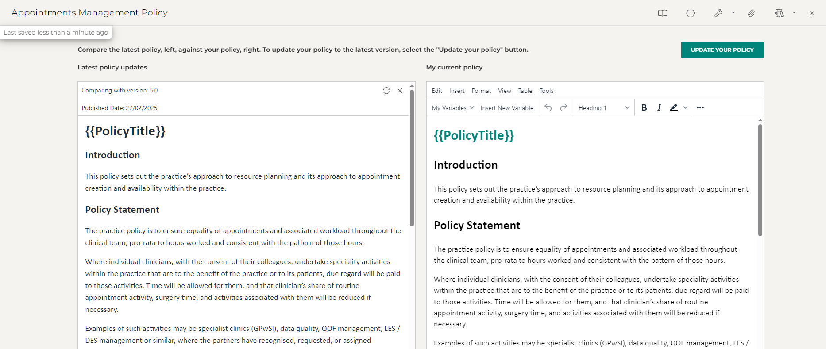Image resolution: width=826 pixels, height=349 pixels.
Task: Refresh the version comparison panel
Action: [386, 91]
